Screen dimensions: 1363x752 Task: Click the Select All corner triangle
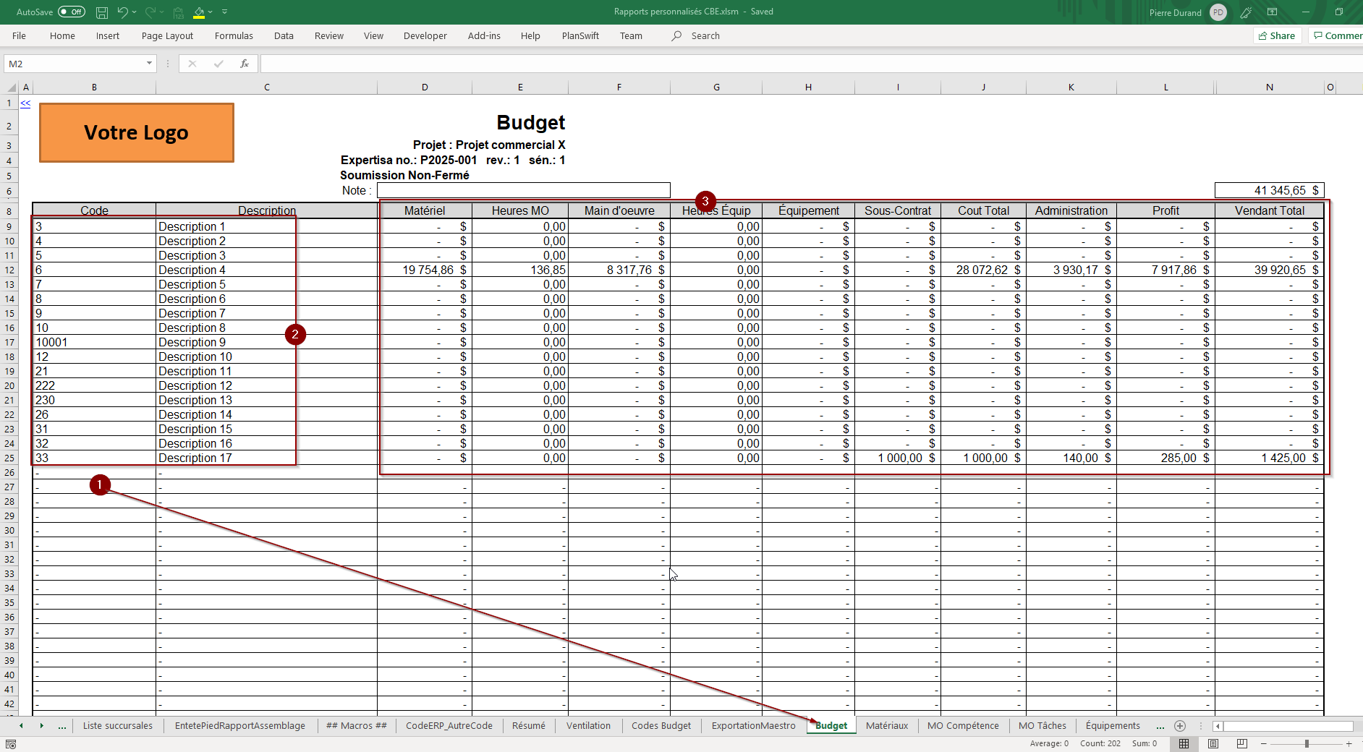[x=12, y=87]
